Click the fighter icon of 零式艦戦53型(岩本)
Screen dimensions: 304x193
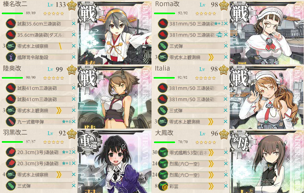tap(163, 153)
